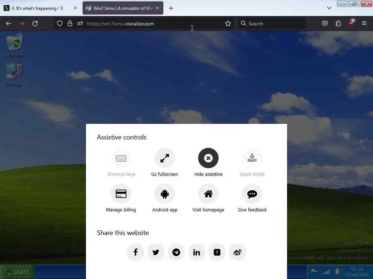Click the tracking protection shield icon
This screenshot has width=373, height=279.
point(60,24)
